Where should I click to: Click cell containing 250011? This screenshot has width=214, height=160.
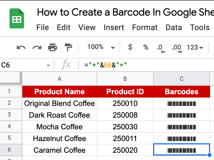click(125, 138)
